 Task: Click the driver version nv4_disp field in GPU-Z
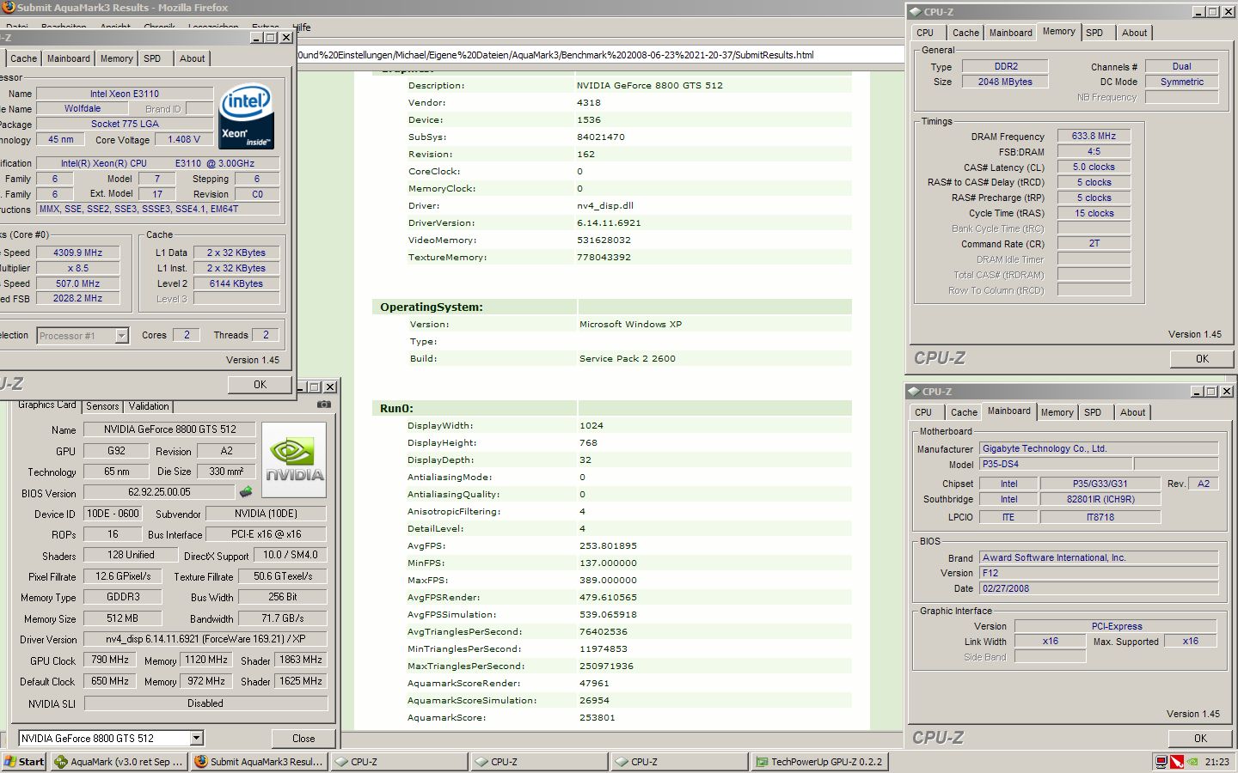pos(205,639)
